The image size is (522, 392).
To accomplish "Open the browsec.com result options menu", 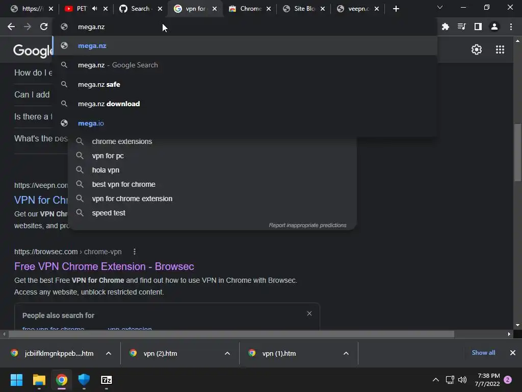I will point(135,252).
